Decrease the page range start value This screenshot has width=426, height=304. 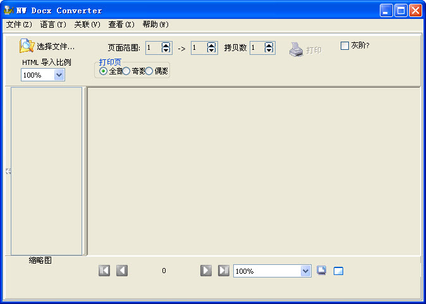166,50
